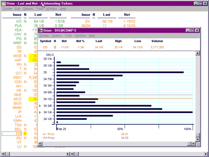Select GE ticker row

(19, 90)
